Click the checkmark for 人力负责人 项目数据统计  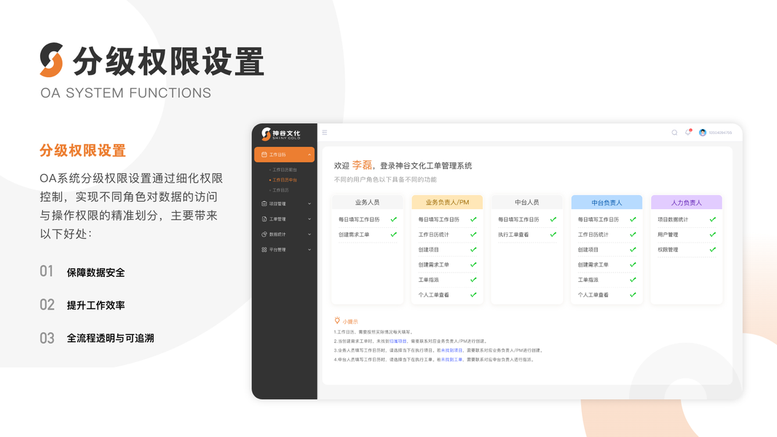point(713,219)
